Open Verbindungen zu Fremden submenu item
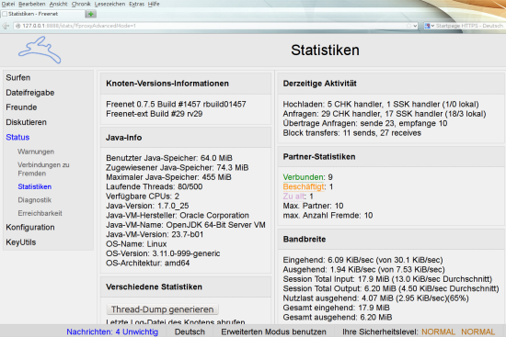The height and width of the screenshot is (337, 506). pos(43,169)
